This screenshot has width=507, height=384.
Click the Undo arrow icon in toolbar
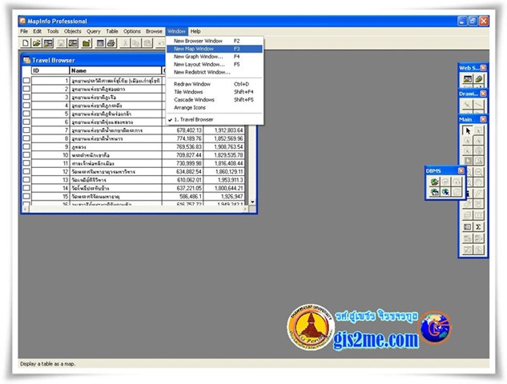click(161, 43)
